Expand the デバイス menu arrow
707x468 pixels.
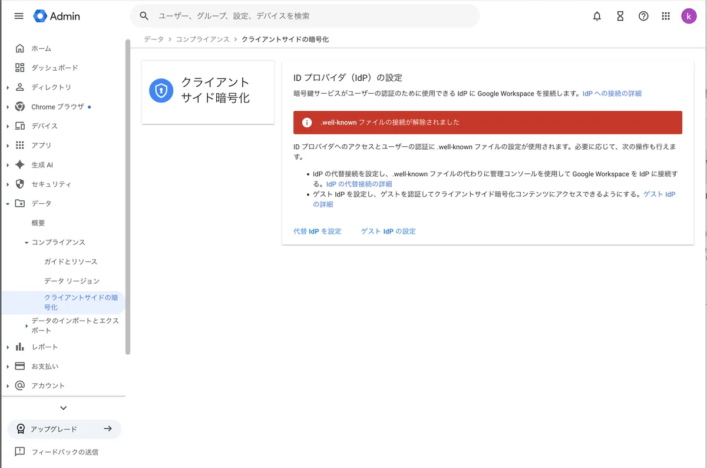(8, 126)
